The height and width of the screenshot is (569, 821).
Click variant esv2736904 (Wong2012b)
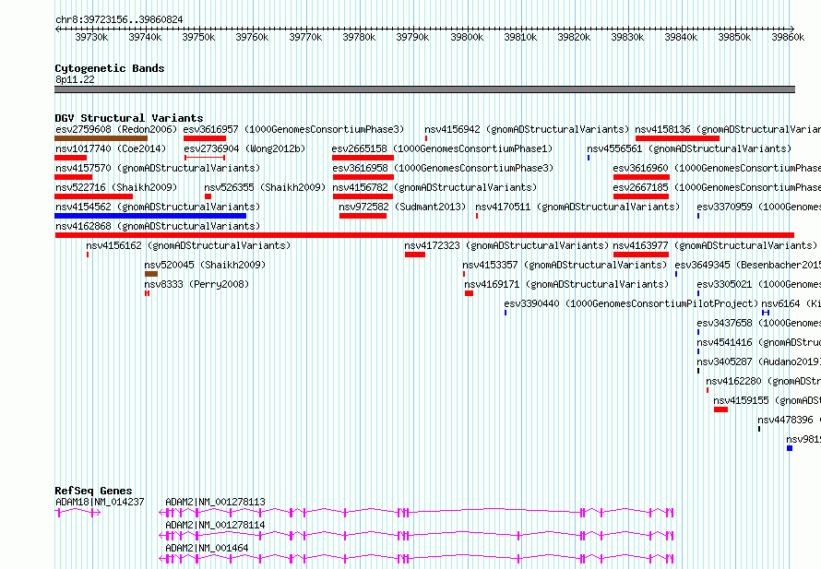point(244,148)
